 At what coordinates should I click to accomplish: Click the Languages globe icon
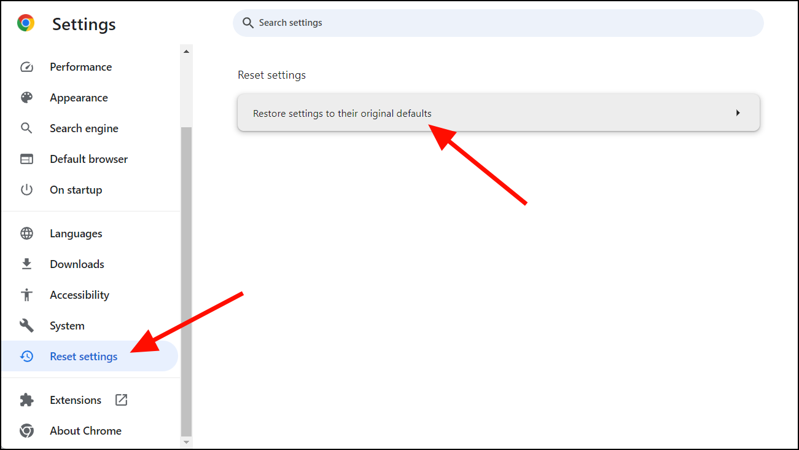point(27,233)
